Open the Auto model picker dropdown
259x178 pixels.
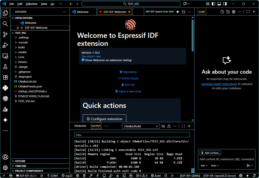coord(215,166)
